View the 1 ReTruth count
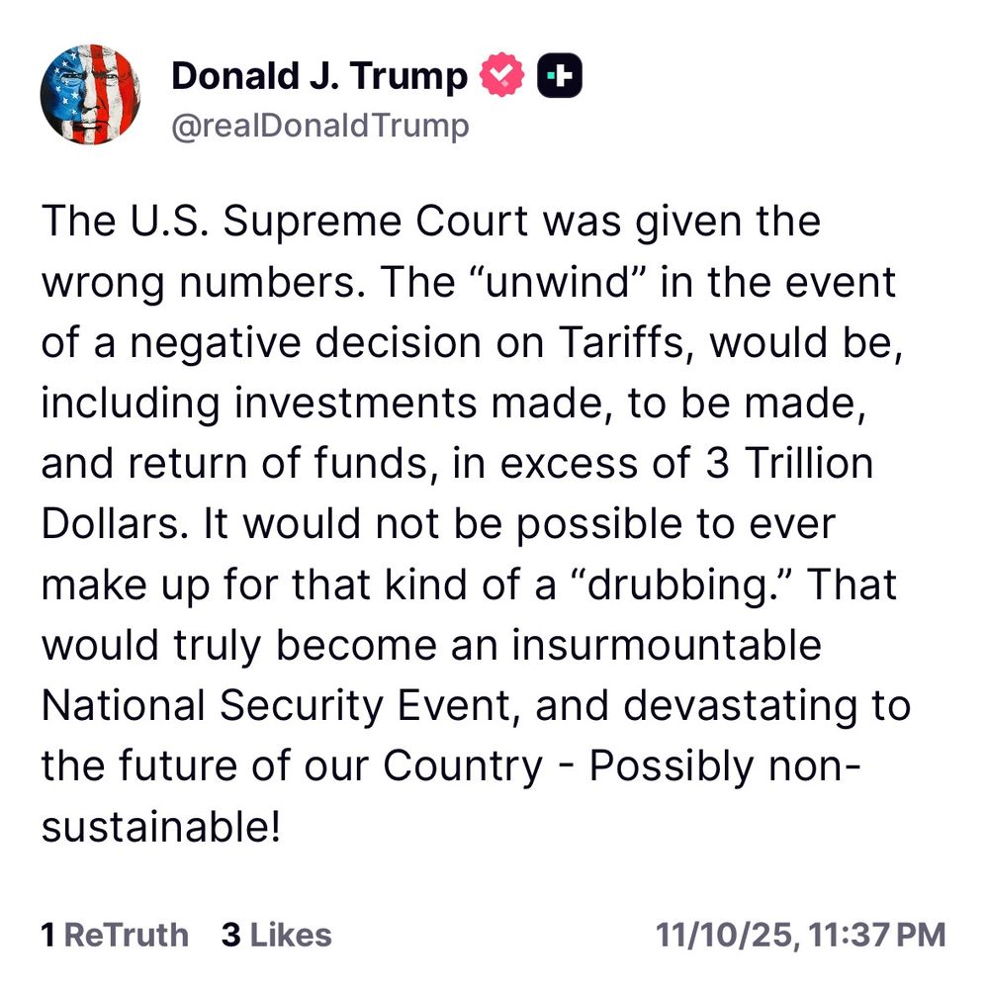The height and width of the screenshot is (989, 988). pos(115,935)
